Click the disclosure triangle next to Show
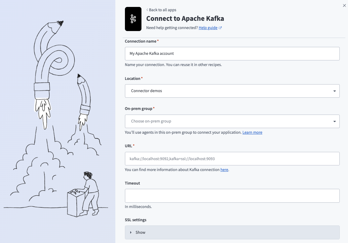 click(x=131, y=232)
